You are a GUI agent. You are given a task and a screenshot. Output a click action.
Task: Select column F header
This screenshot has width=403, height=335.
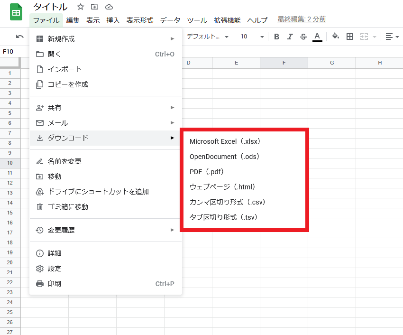click(284, 63)
